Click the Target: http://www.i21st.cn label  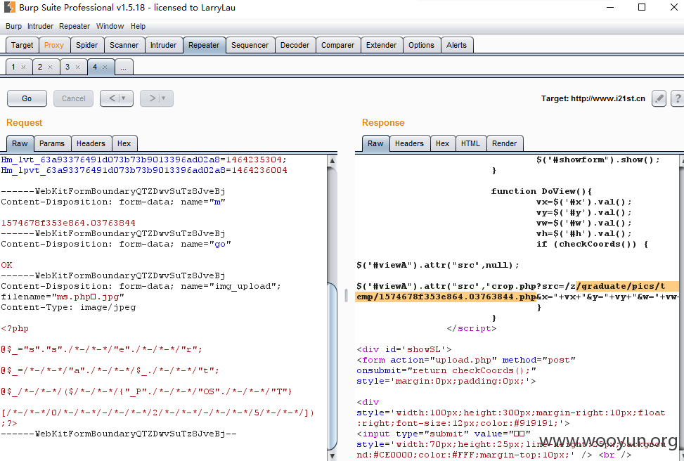(593, 98)
